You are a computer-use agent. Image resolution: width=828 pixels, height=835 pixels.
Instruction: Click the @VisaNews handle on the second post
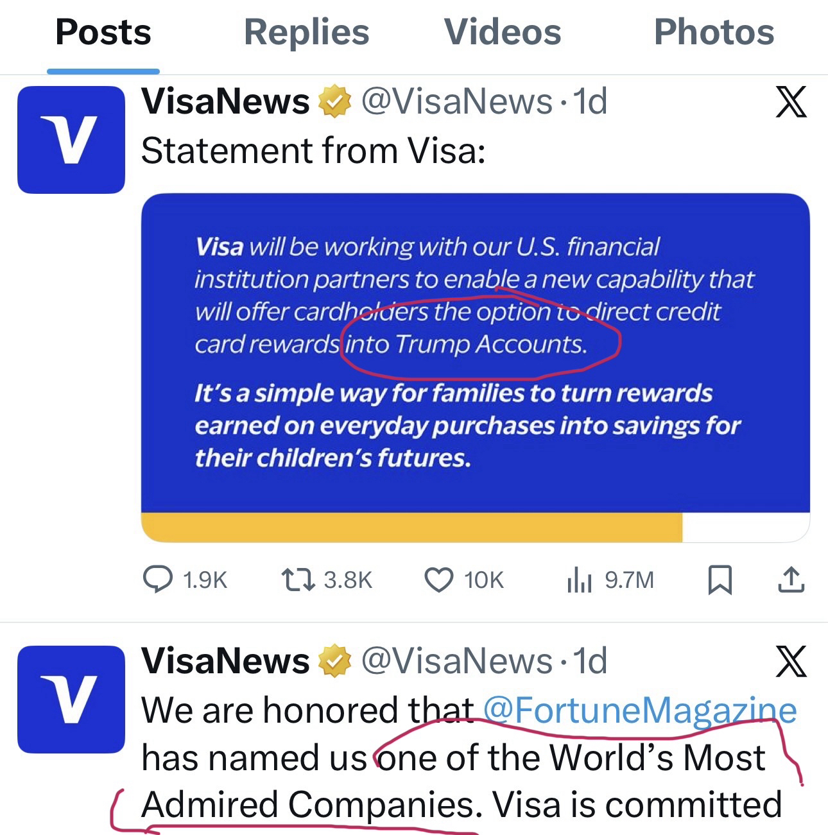click(x=456, y=662)
